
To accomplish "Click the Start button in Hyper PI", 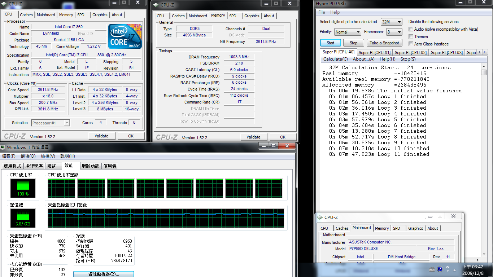I will pos(331,43).
